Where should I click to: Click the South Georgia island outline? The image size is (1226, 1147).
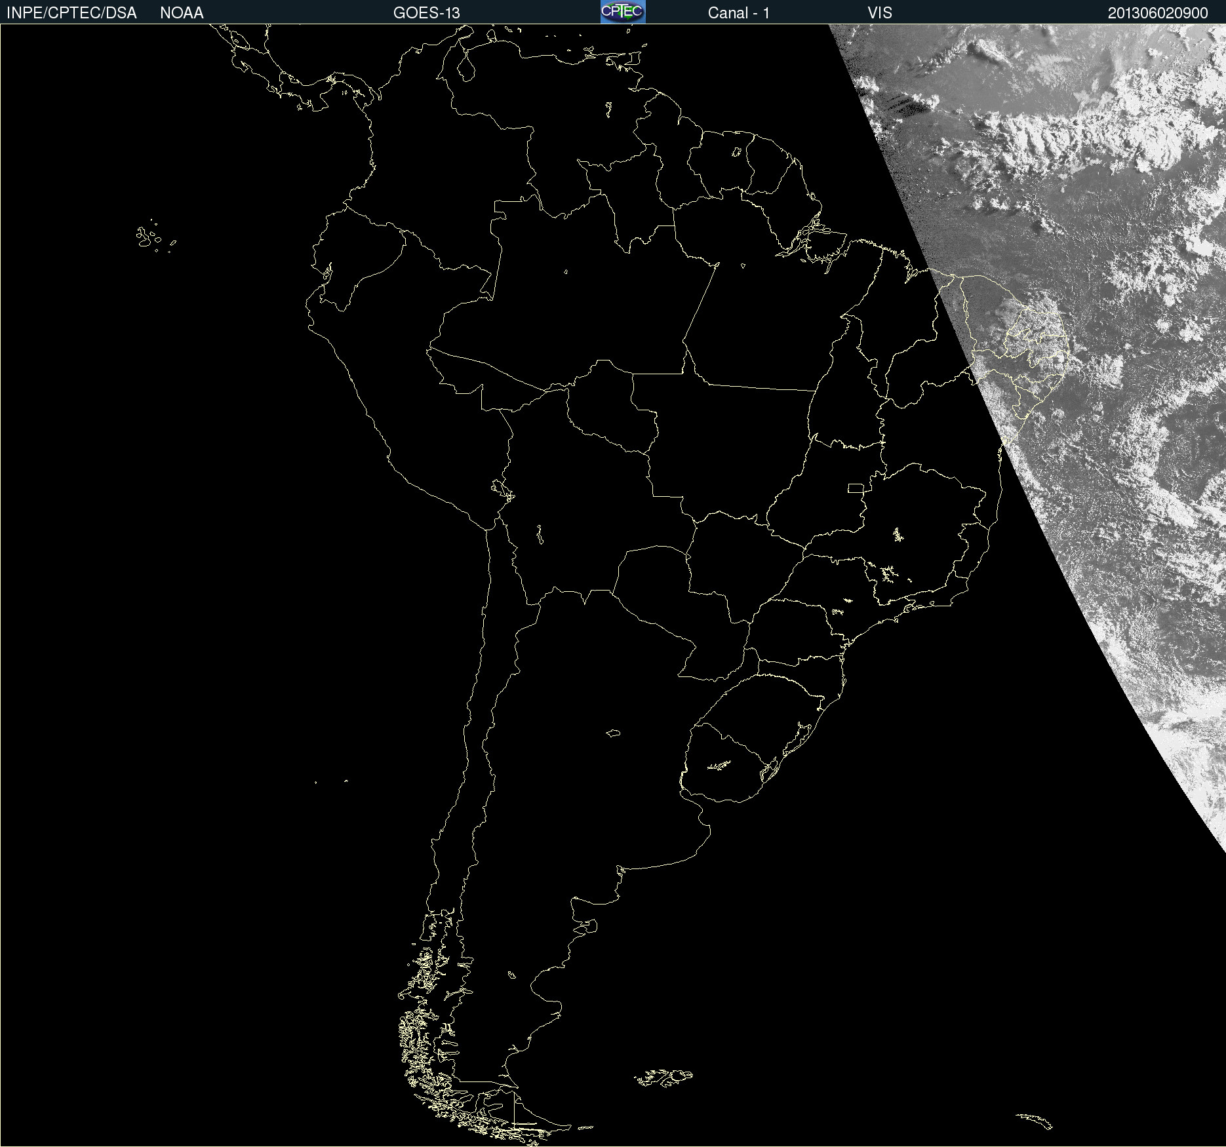(1035, 1120)
